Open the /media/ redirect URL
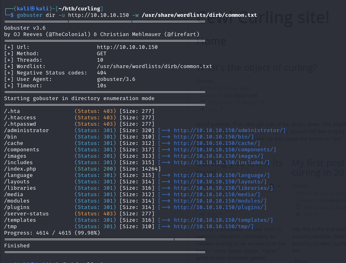The image size is (346, 263). point(217,195)
